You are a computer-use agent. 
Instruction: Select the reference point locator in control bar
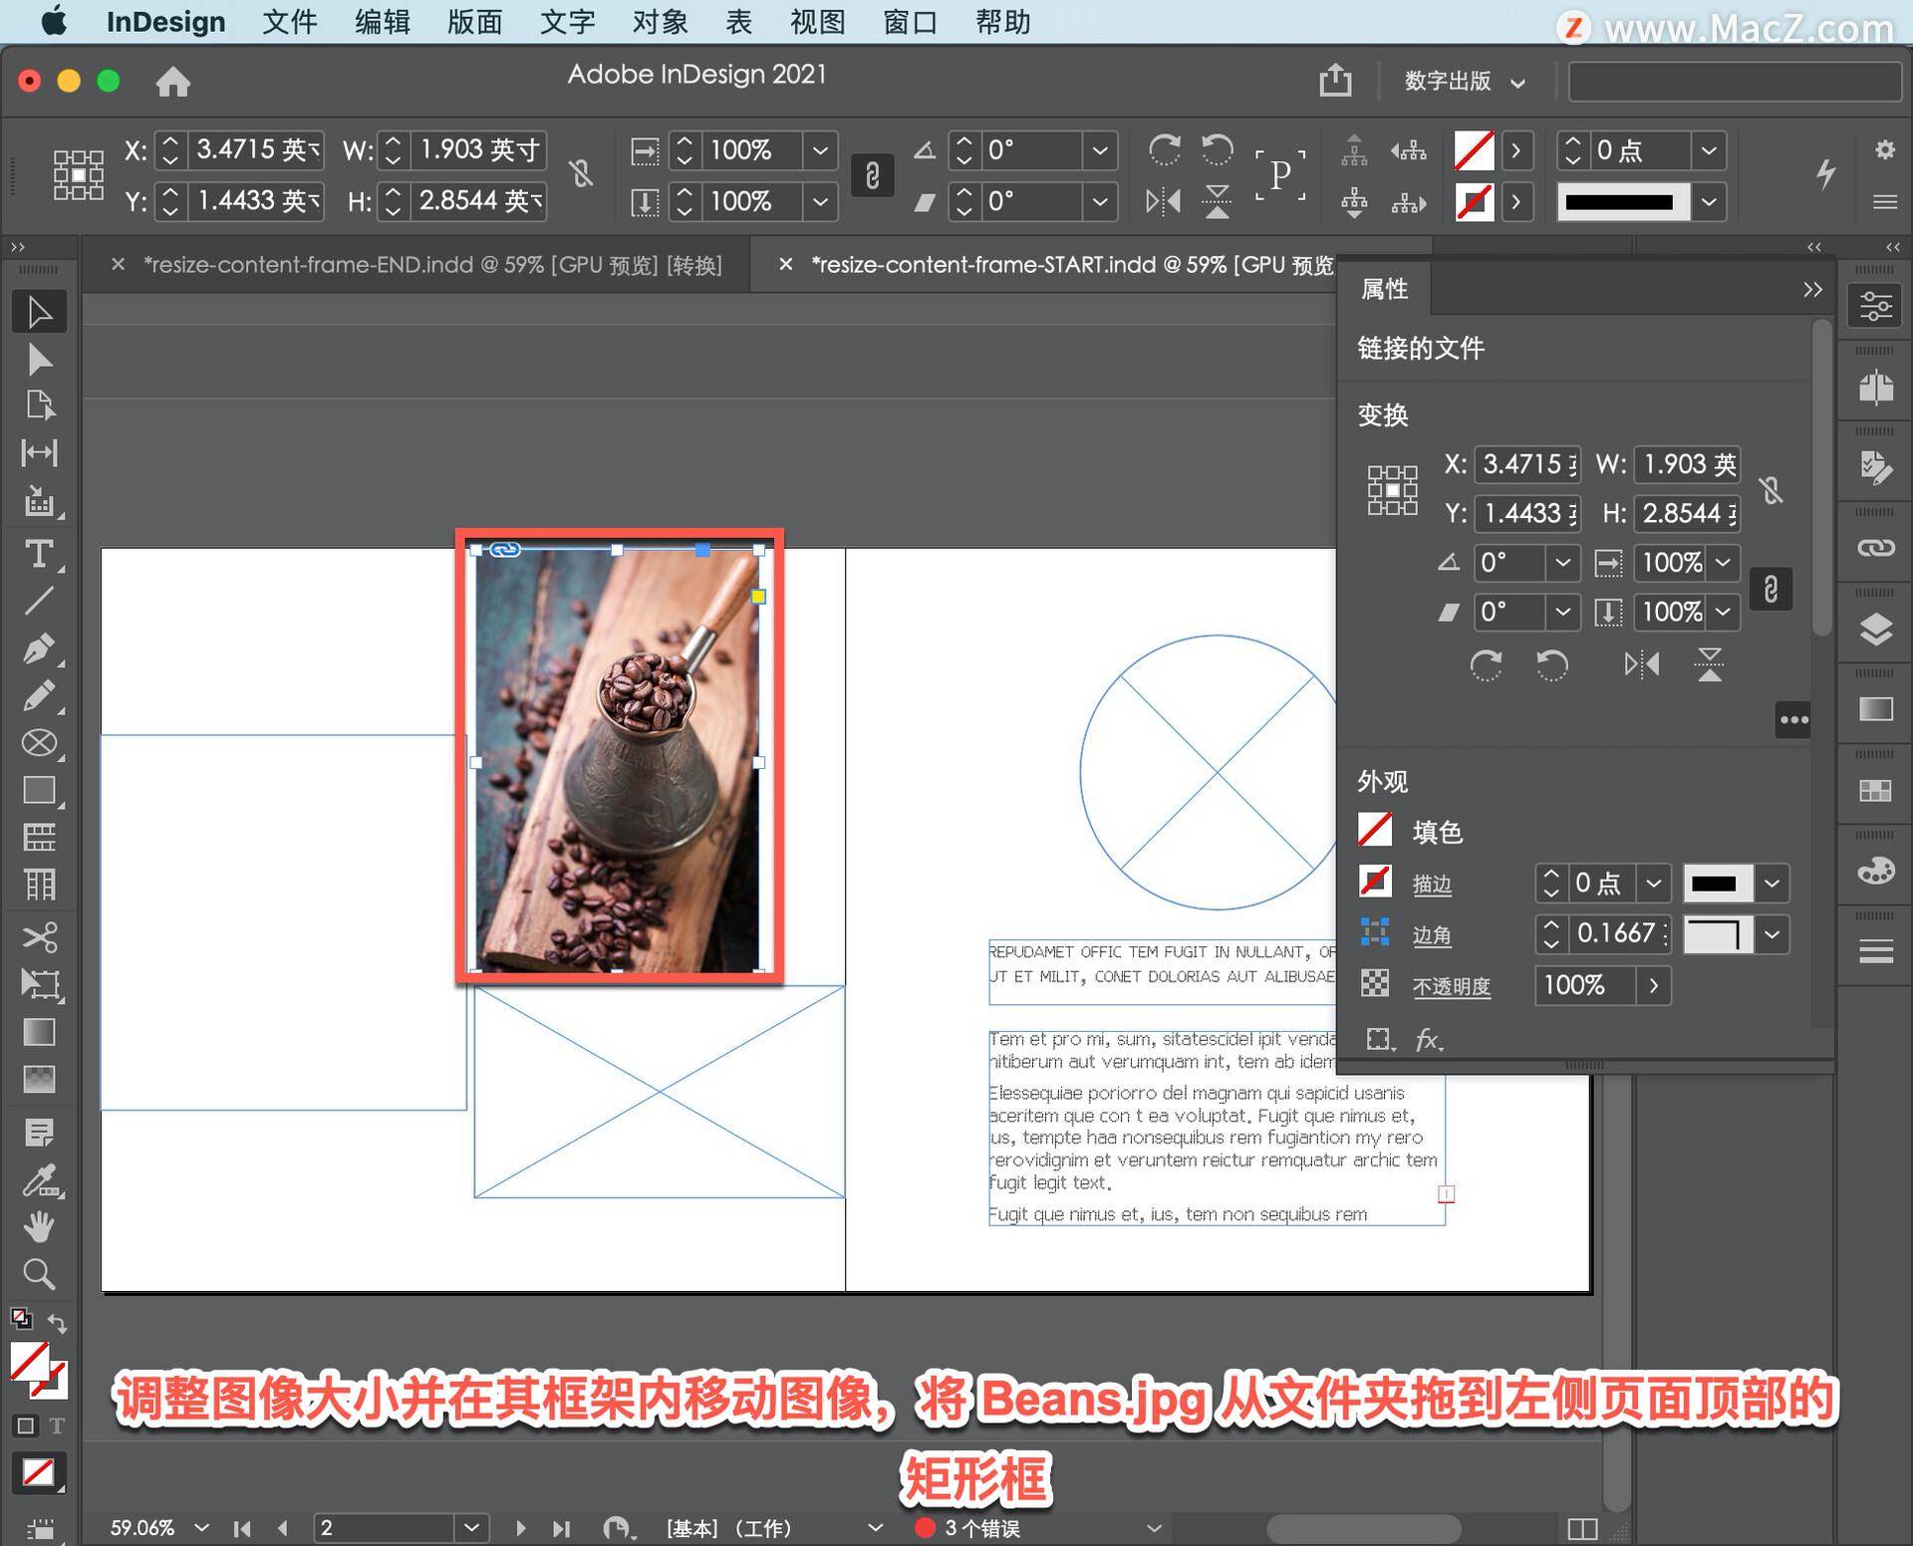tap(78, 175)
